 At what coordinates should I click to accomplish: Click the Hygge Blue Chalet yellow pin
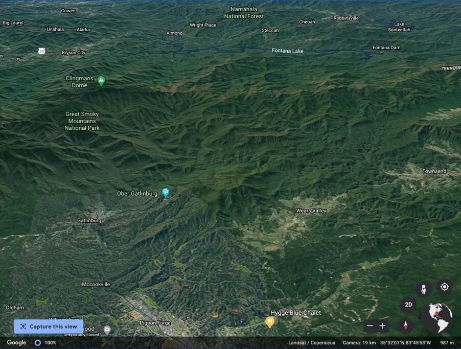coord(270,322)
